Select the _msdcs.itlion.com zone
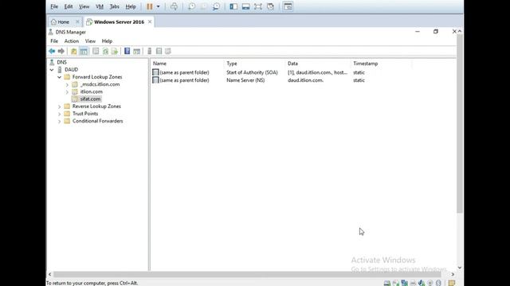The width and height of the screenshot is (510, 286). pos(100,84)
